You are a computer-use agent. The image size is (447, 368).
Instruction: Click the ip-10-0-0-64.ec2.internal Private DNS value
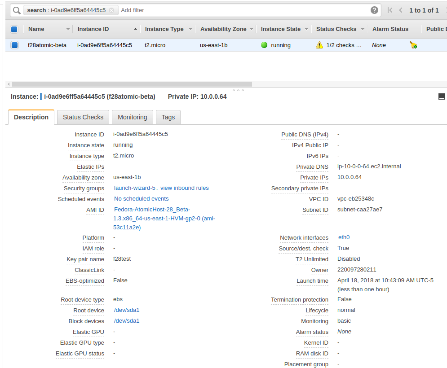369,166
